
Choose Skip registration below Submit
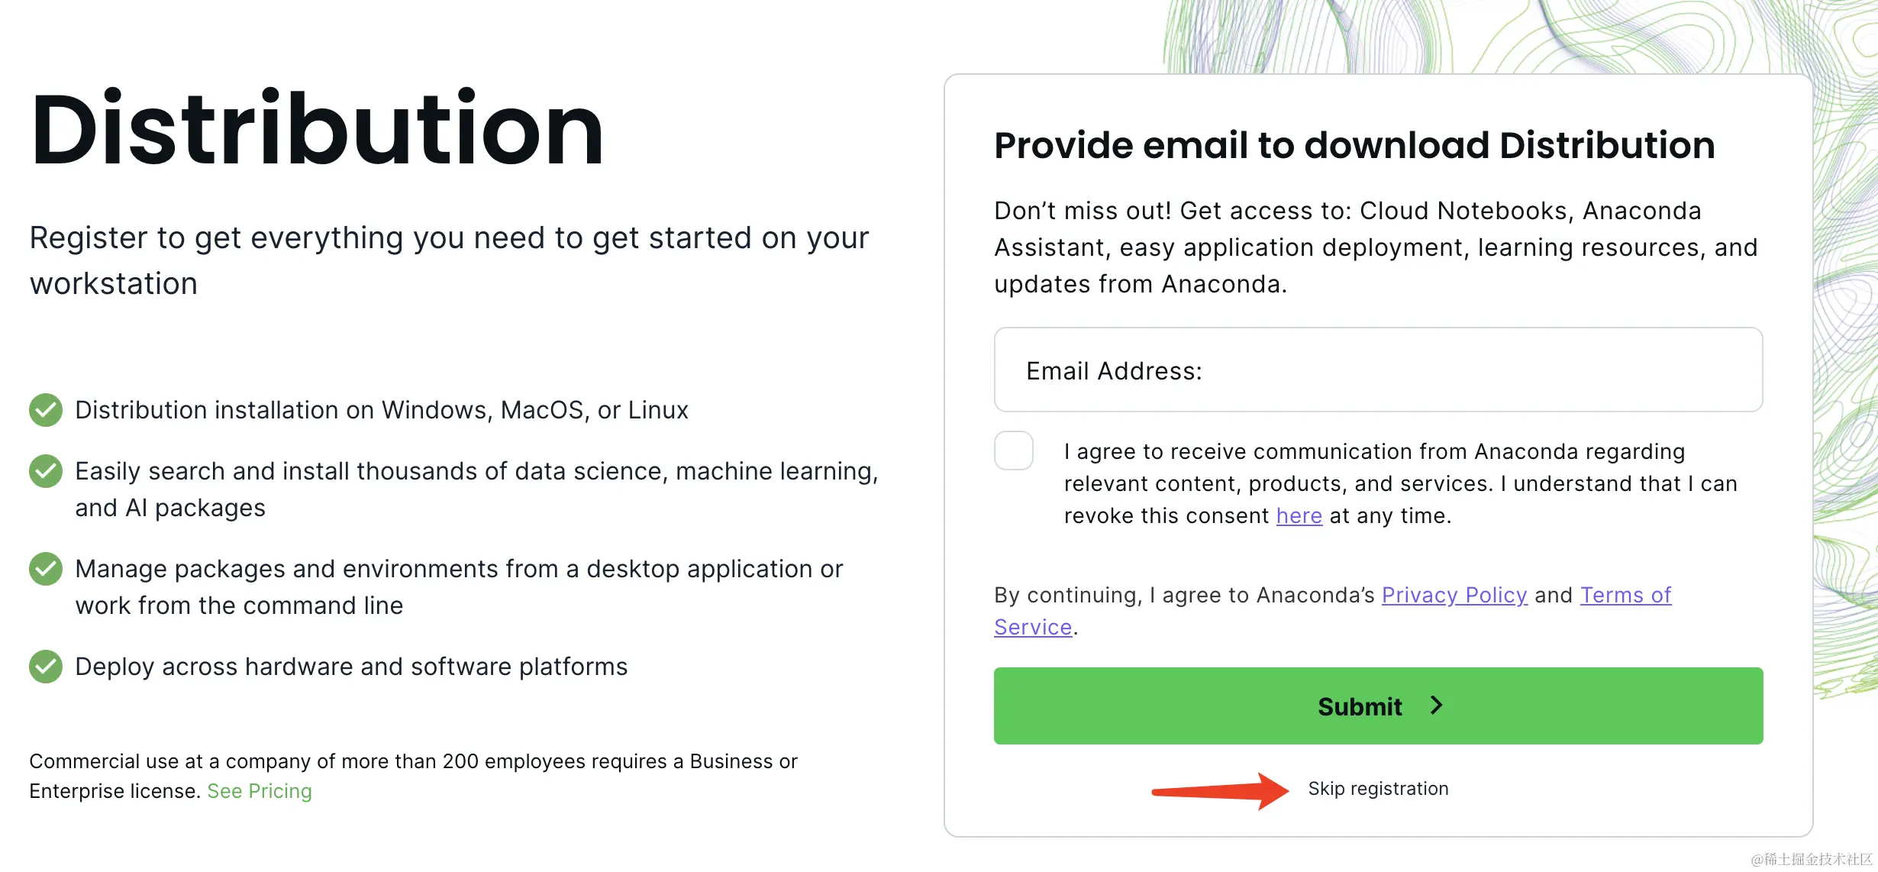1378,789
